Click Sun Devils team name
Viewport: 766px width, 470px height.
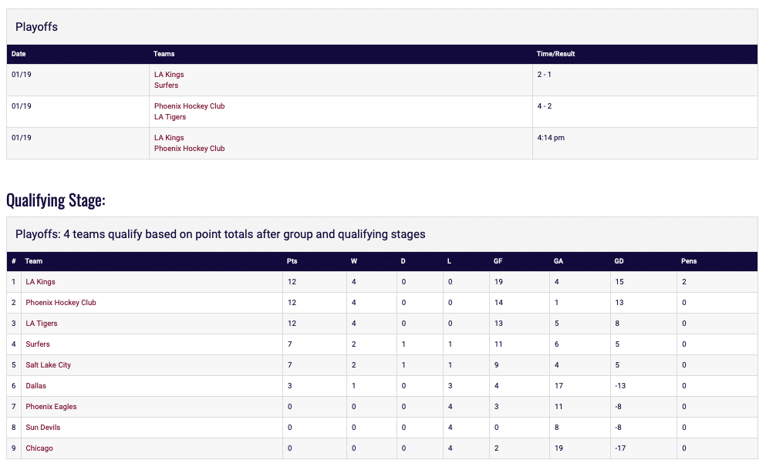(x=42, y=428)
